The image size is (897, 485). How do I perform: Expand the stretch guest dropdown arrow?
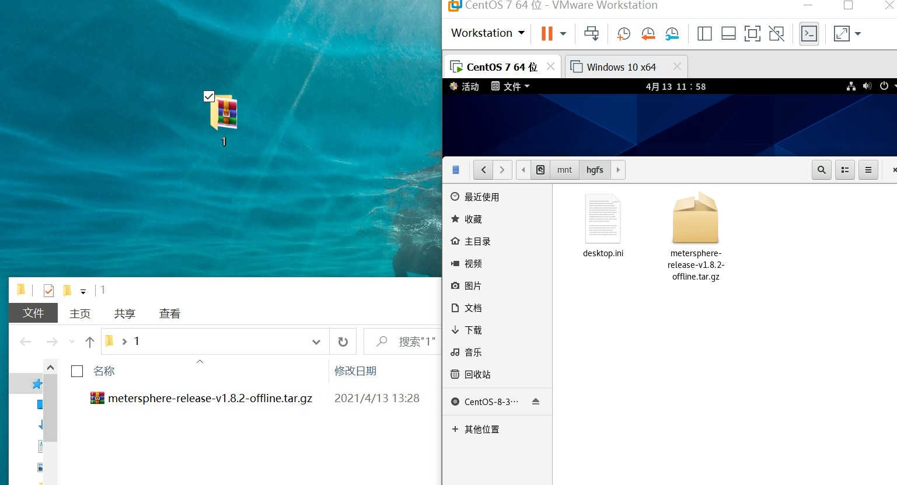(858, 34)
